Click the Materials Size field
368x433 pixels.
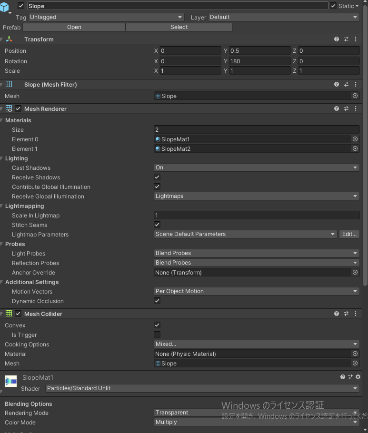[257, 129]
